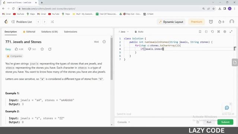The height and width of the screenshot is (134, 238).
Task: Click scroll-down arrow of description panel
Action: click(112, 125)
